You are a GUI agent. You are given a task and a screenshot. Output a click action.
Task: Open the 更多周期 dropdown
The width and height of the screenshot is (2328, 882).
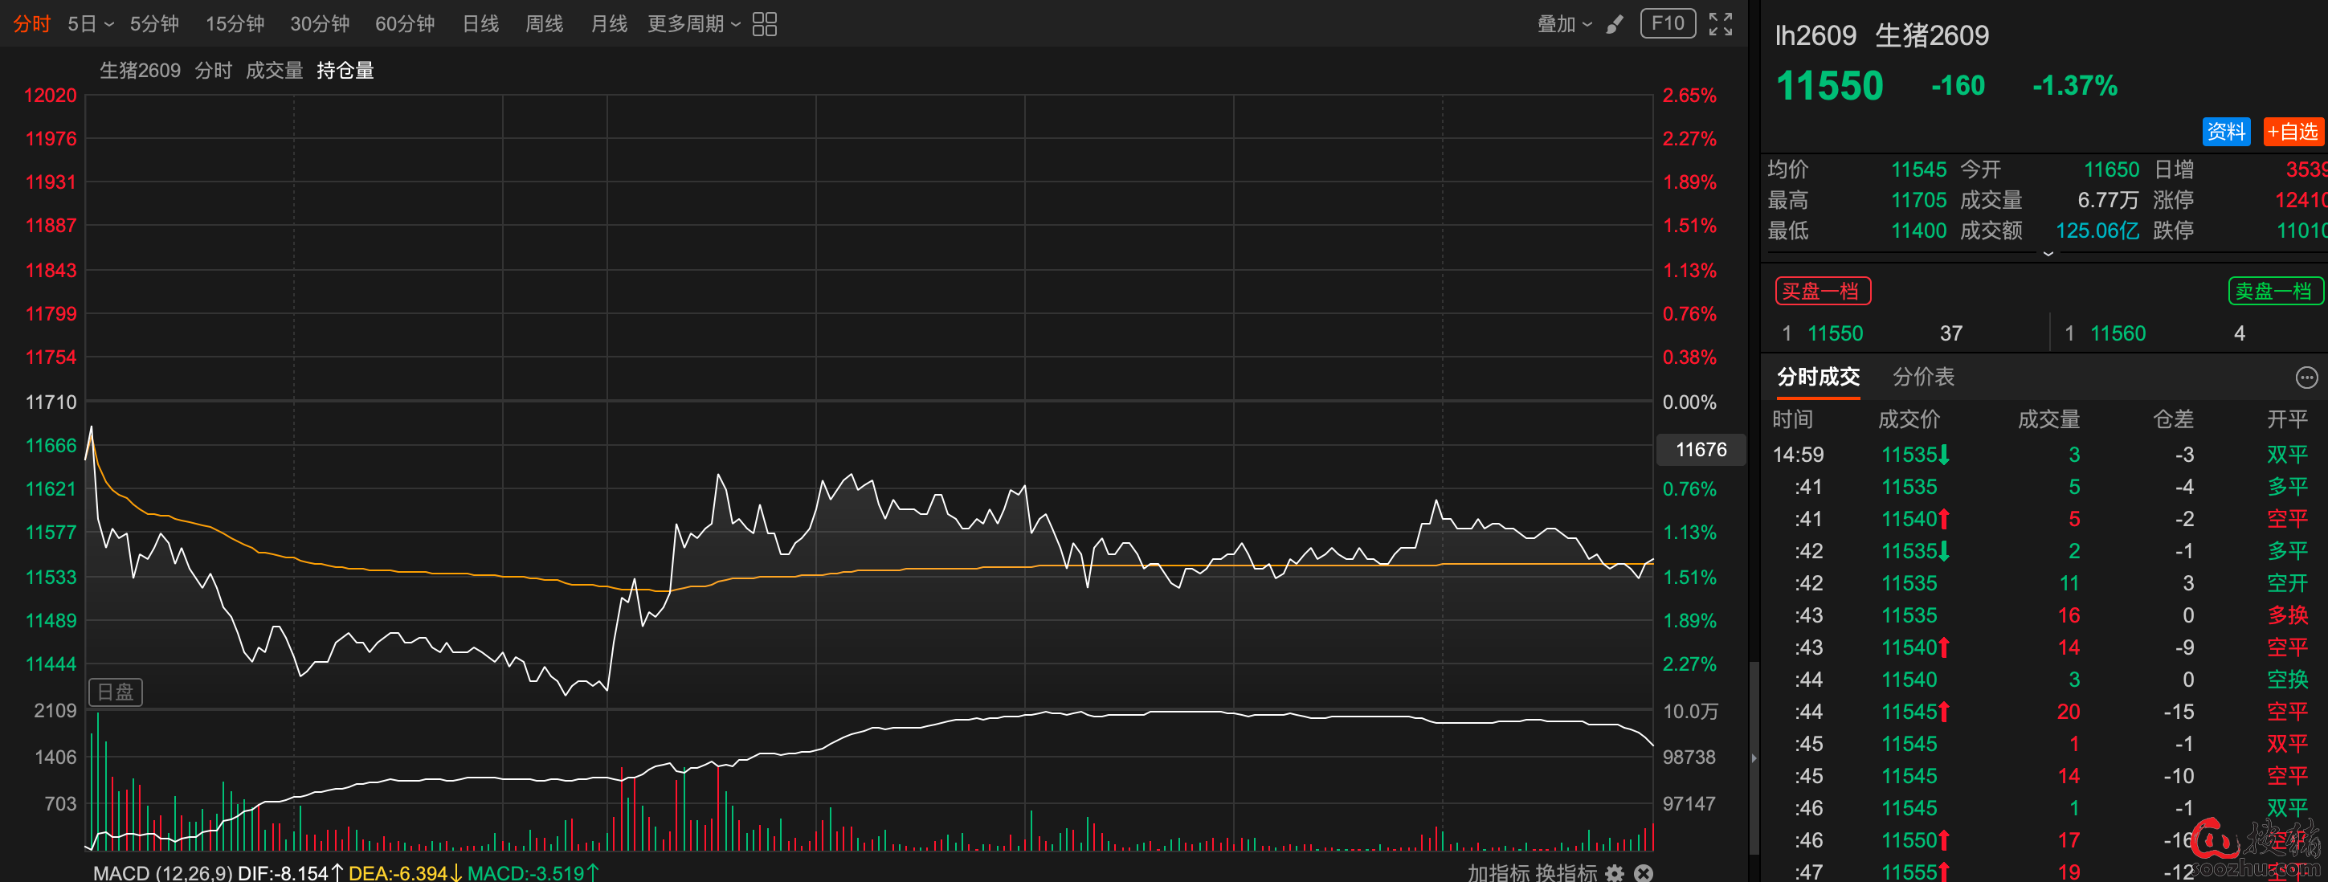click(693, 24)
